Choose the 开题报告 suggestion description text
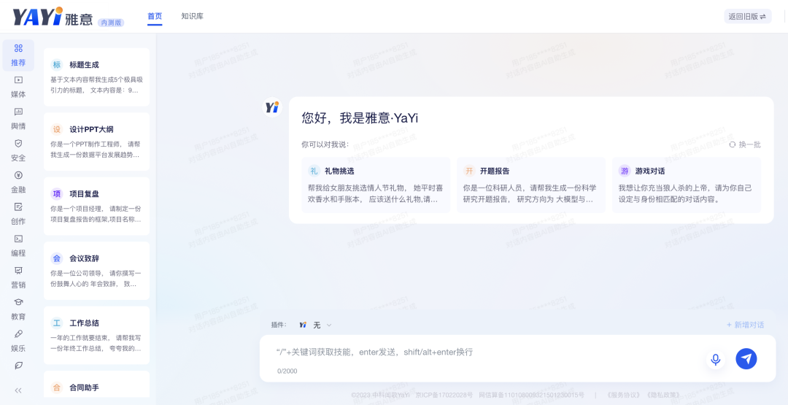The image size is (788, 405). (530, 193)
